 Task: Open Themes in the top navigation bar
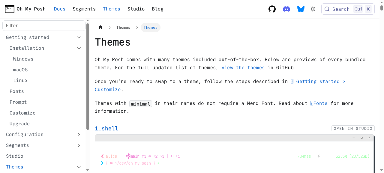click(112, 9)
